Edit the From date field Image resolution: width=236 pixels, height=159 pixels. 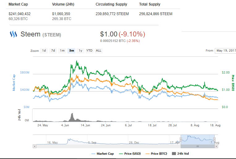click(225, 51)
